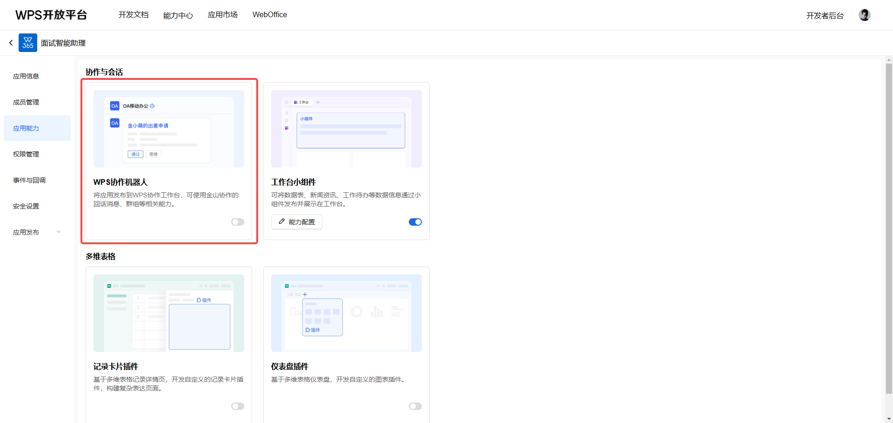
Task: Click the WPS开放平台 logo
Action: pyautogui.click(x=51, y=15)
